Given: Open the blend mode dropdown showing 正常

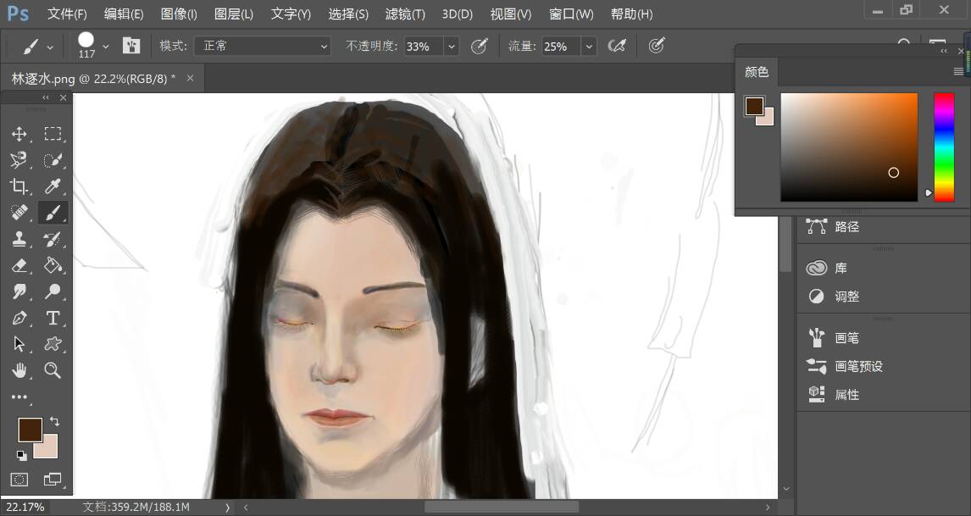Looking at the screenshot, I should [x=263, y=46].
